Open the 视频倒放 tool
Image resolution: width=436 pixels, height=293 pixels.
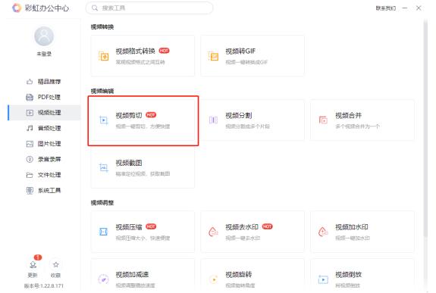point(362,276)
